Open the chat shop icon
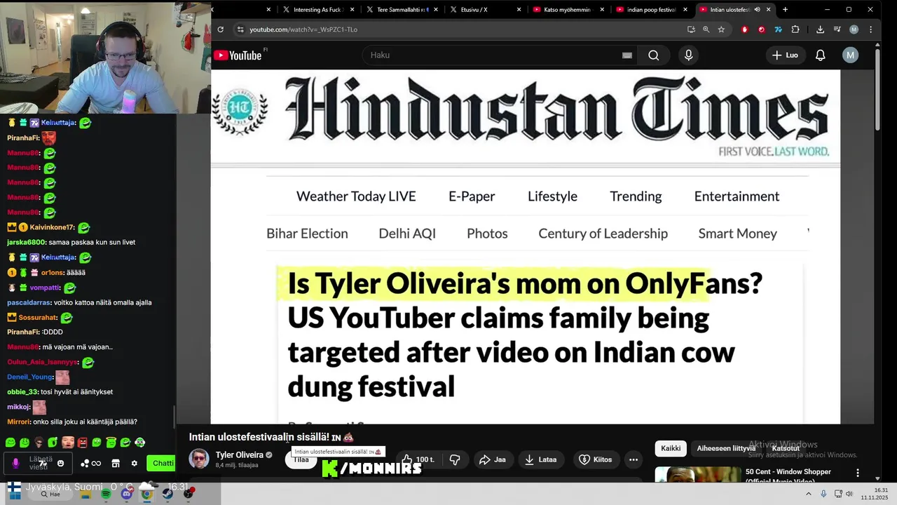The width and height of the screenshot is (897, 505). (116, 463)
